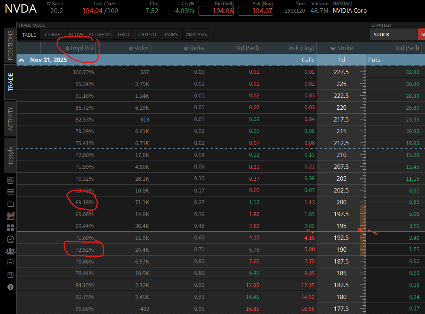Open the ANALYSIS button
The image size is (425, 314).
196,34
